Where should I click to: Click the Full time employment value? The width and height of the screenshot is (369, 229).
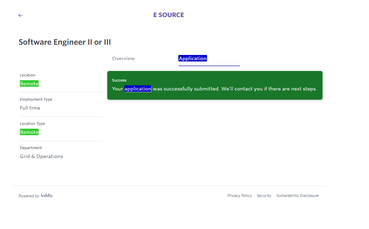coord(30,108)
